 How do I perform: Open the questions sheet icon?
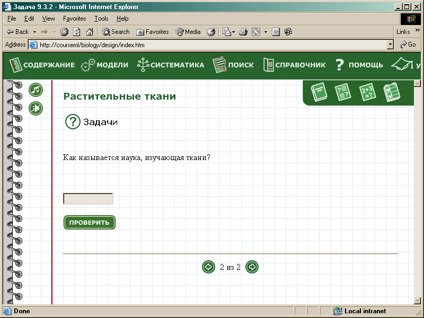343,92
